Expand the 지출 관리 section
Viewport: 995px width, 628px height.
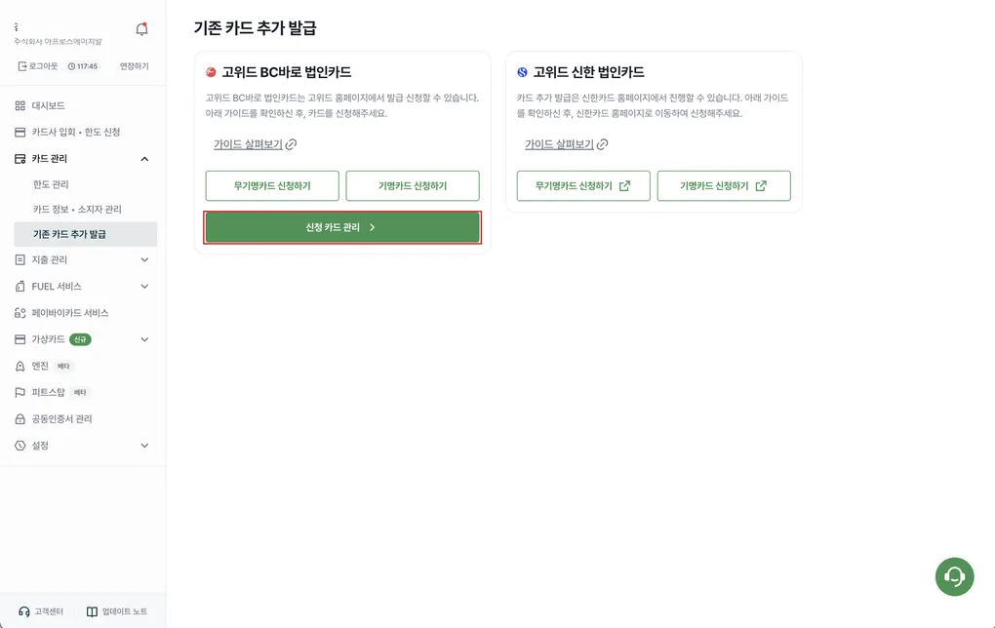point(85,259)
